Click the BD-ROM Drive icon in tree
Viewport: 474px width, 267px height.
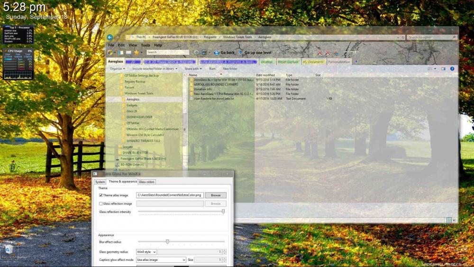(117, 165)
